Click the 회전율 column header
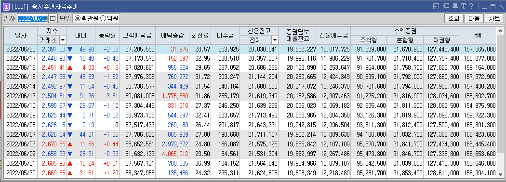Viewport: 506px width, 182px height. coord(200,36)
